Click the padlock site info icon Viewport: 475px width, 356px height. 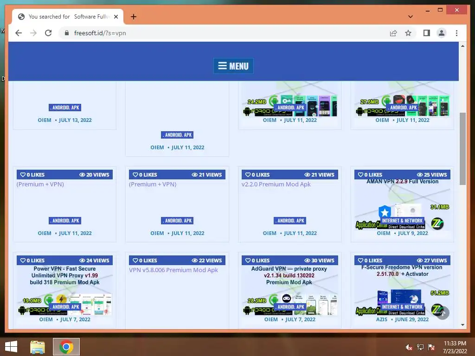point(67,33)
